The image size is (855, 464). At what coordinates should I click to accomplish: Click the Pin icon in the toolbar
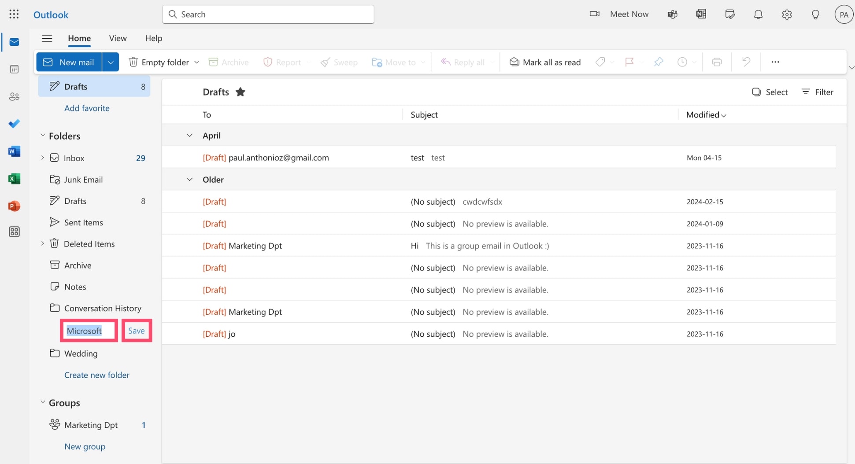coord(659,62)
